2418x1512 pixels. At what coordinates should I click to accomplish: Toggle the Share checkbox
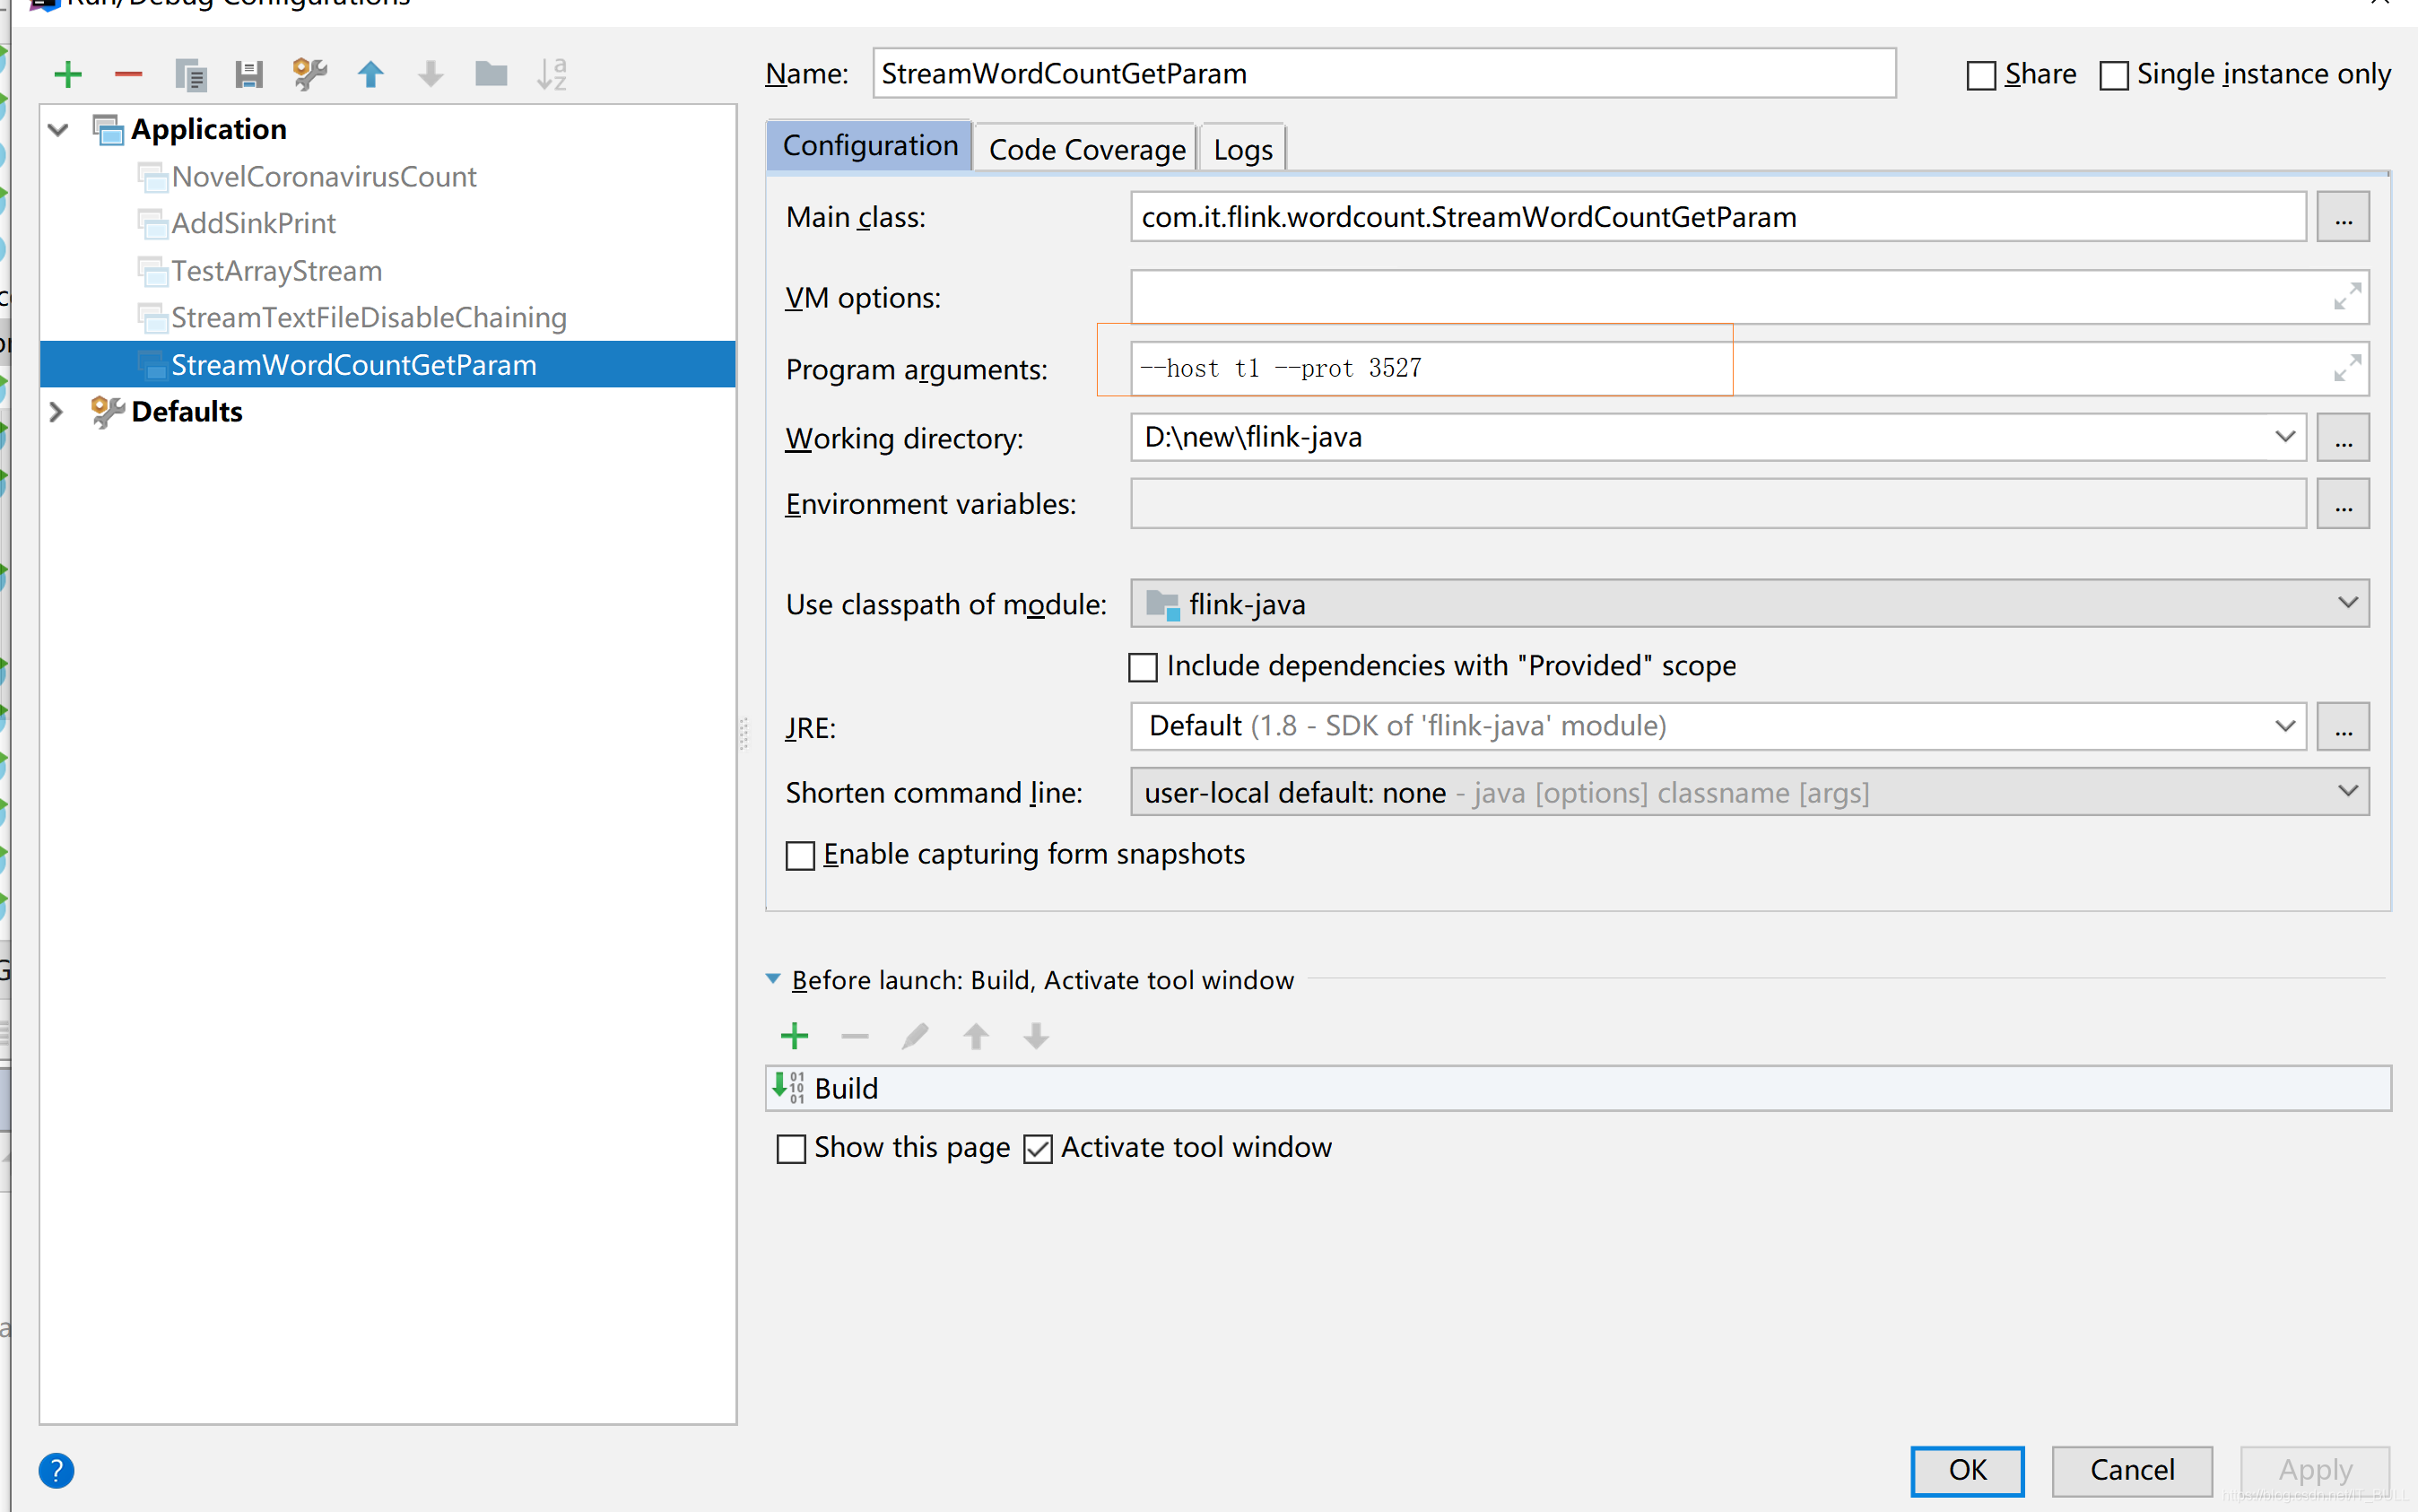(x=1980, y=75)
